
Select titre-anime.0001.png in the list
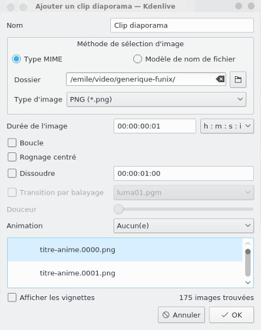125,273
